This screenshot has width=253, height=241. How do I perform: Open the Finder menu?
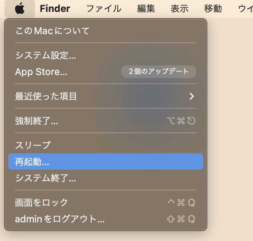click(55, 9)
